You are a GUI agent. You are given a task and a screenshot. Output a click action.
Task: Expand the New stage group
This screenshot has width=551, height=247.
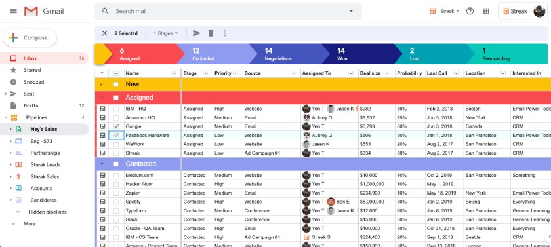tap(102, 85)
